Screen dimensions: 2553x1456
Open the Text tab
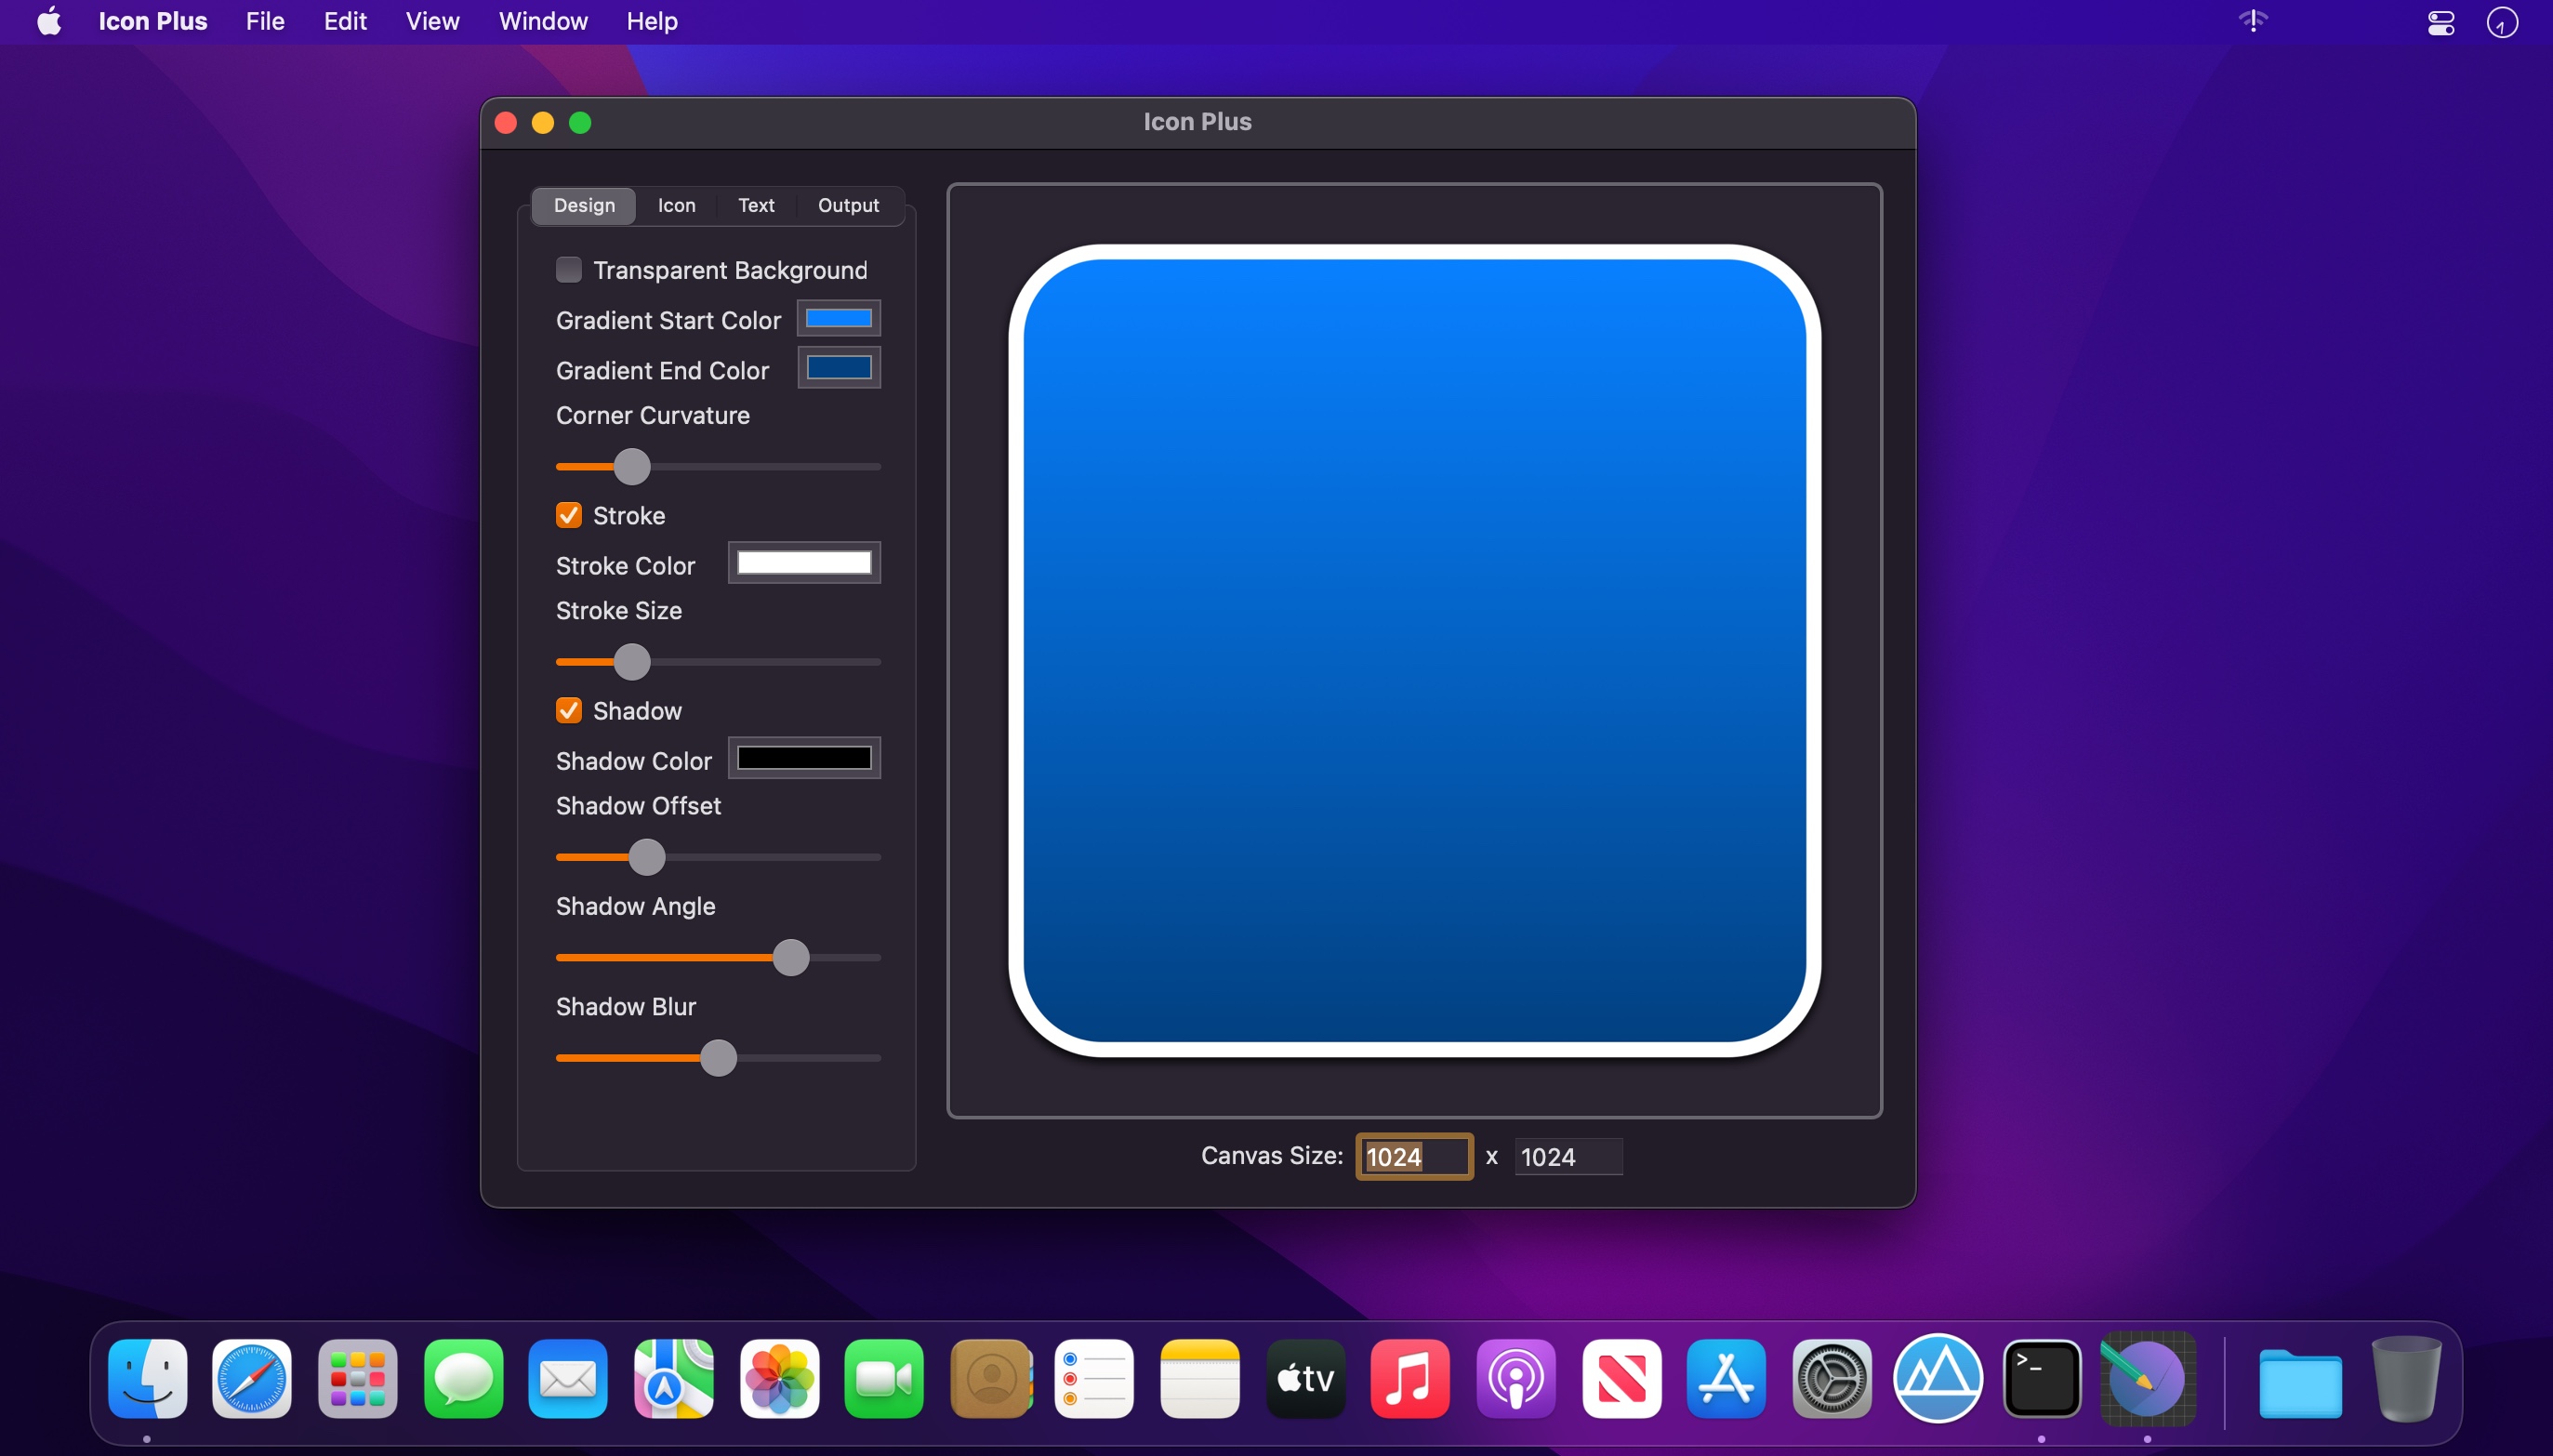[756, 205]
